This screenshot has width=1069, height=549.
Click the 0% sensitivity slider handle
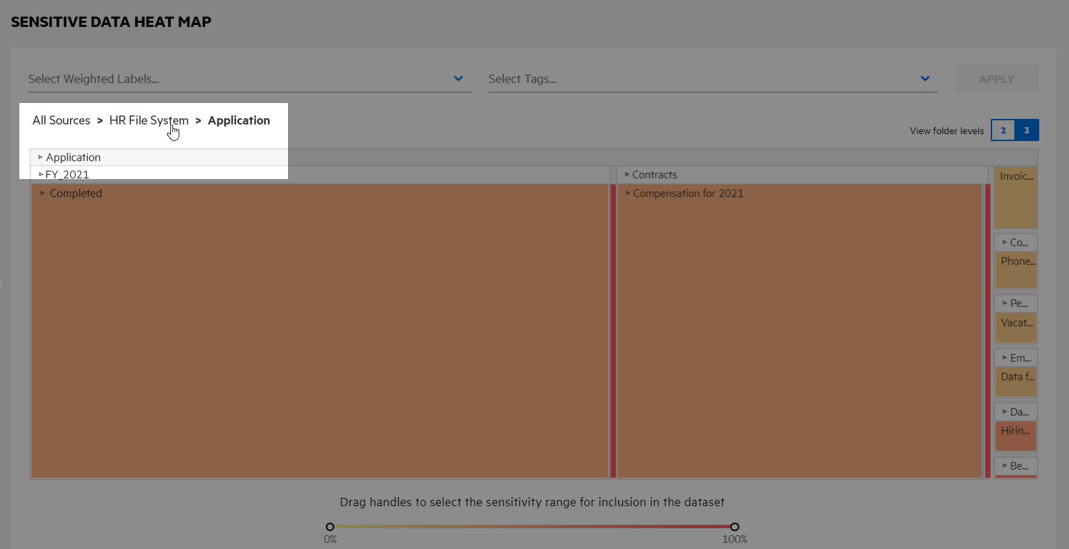pyautogui.click(x=330, y=526)
